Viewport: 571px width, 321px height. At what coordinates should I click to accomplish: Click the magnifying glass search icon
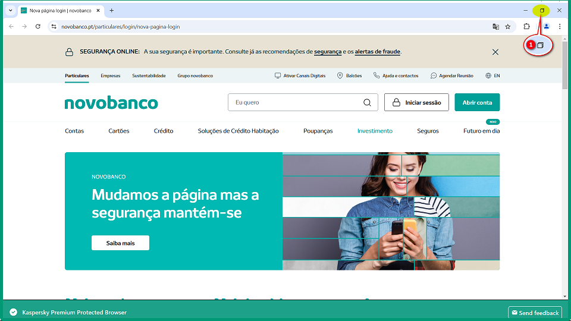coord(367,103)
